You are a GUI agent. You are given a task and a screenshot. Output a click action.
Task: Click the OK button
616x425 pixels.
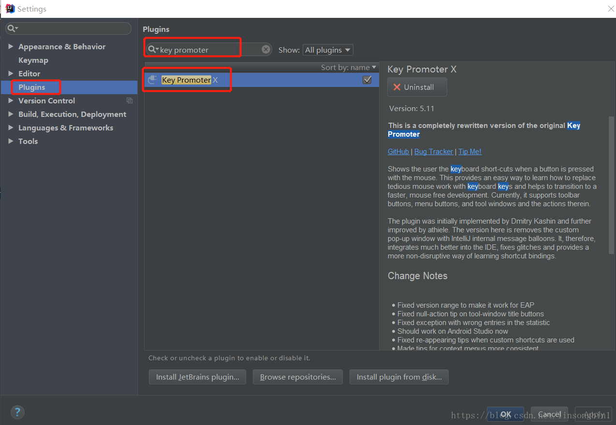505,414
